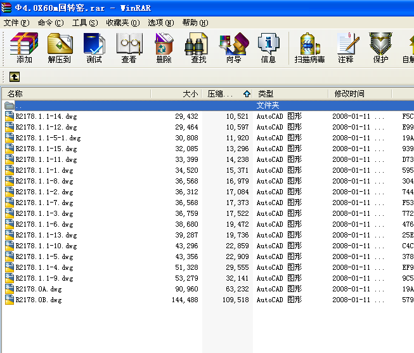
Task: Click the 删除 (Delete) toolbar icon
Action: pos(164,48)
